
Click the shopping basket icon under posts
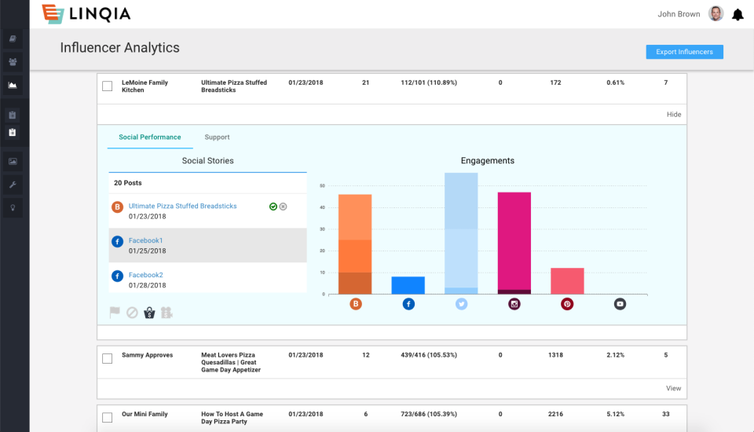point(149,313)
